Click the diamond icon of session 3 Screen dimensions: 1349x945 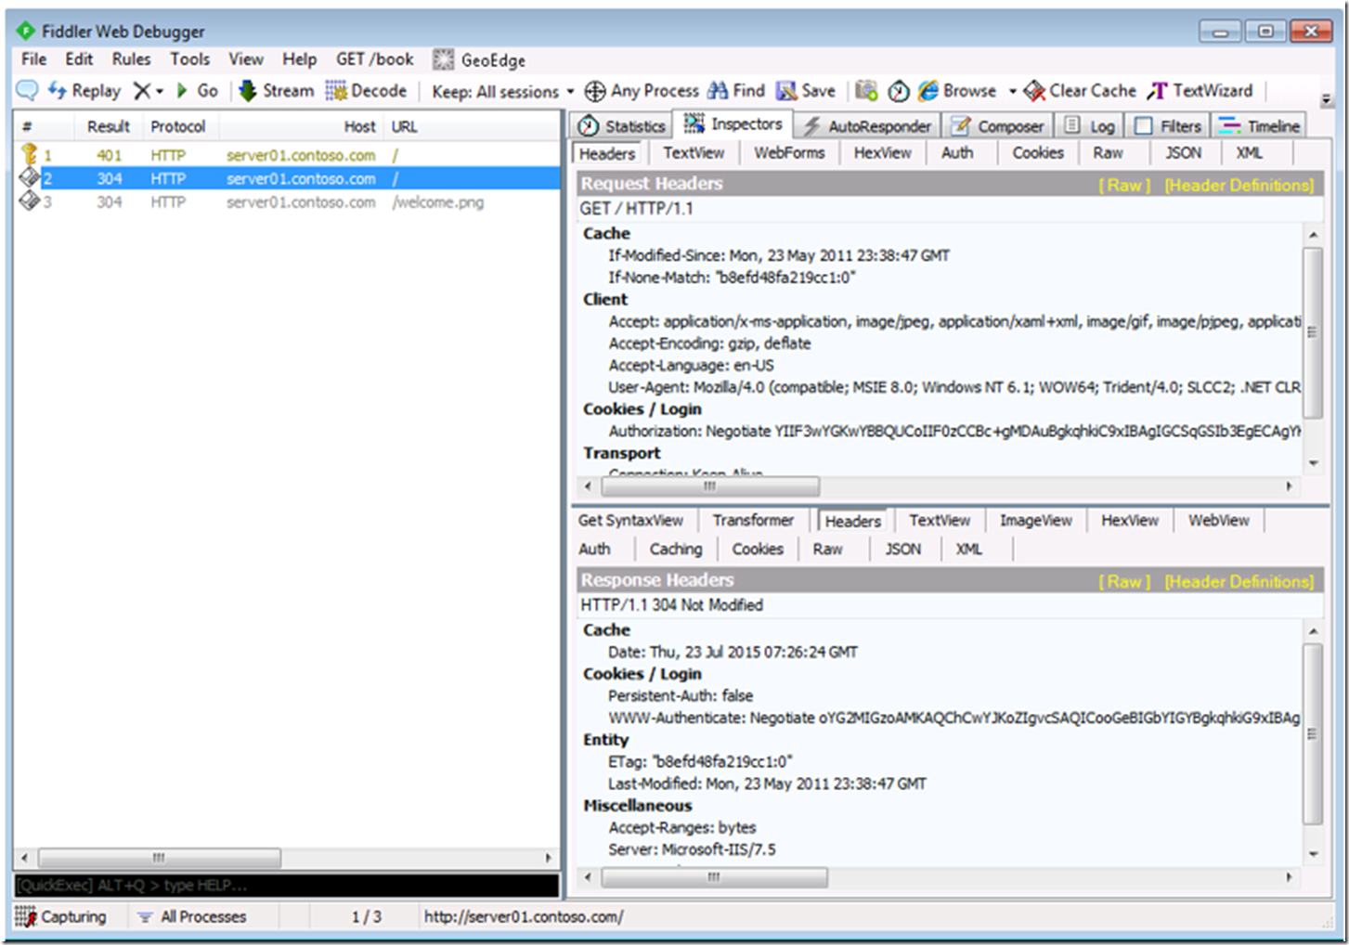[29, 201]
